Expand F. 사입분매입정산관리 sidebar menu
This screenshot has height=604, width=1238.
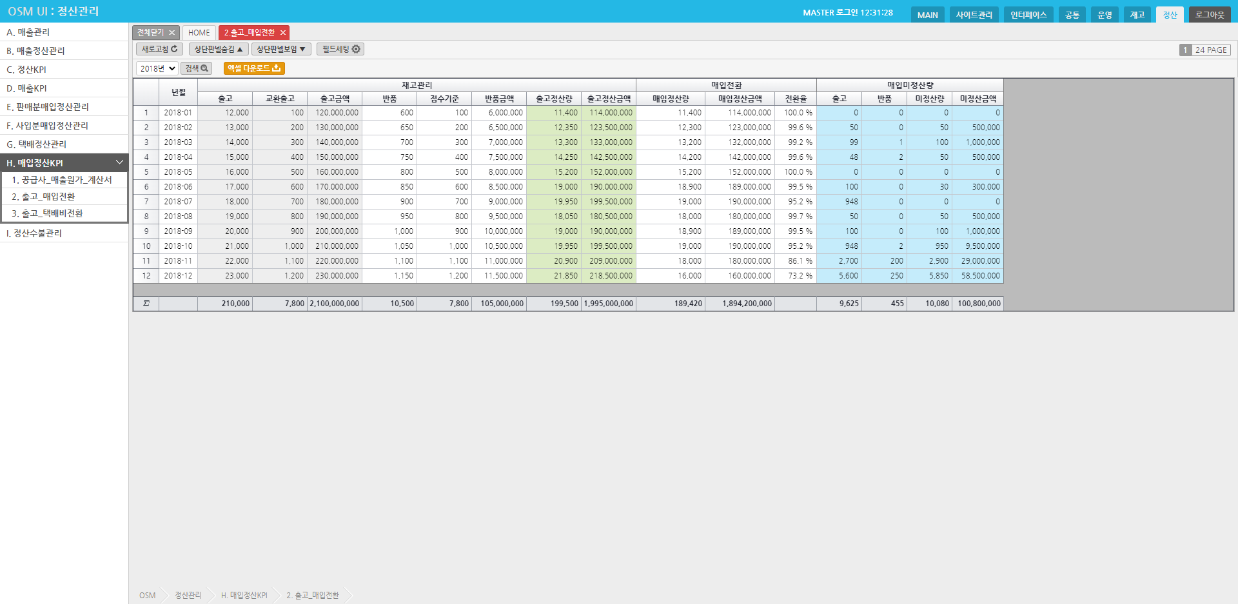(x=64, y=126)
